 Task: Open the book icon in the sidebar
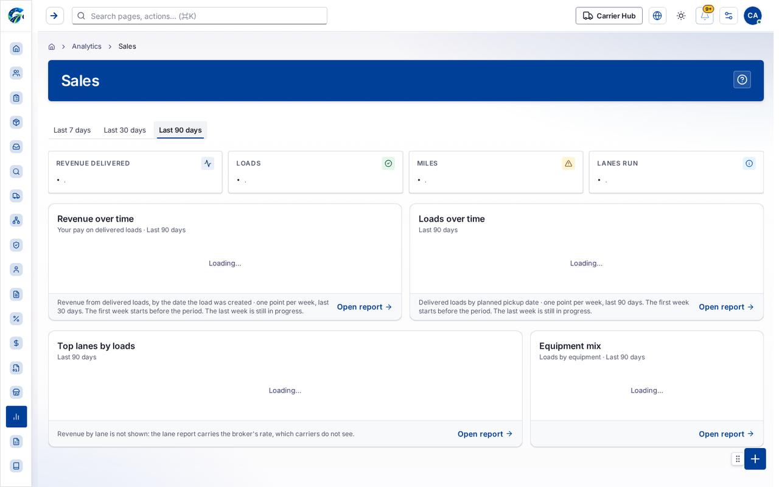tap(16, 466)
